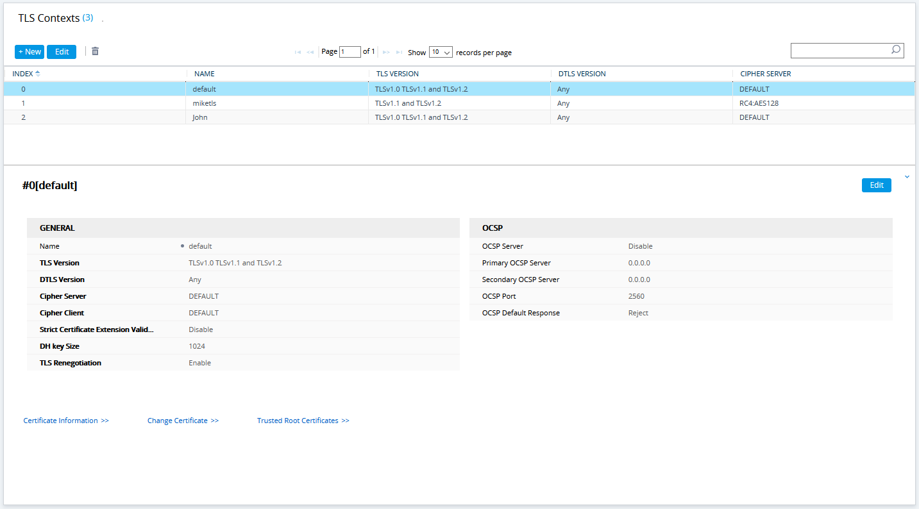Go to previous page arrow
Viewport: 919px width, 509px height.
coord(310,52)
